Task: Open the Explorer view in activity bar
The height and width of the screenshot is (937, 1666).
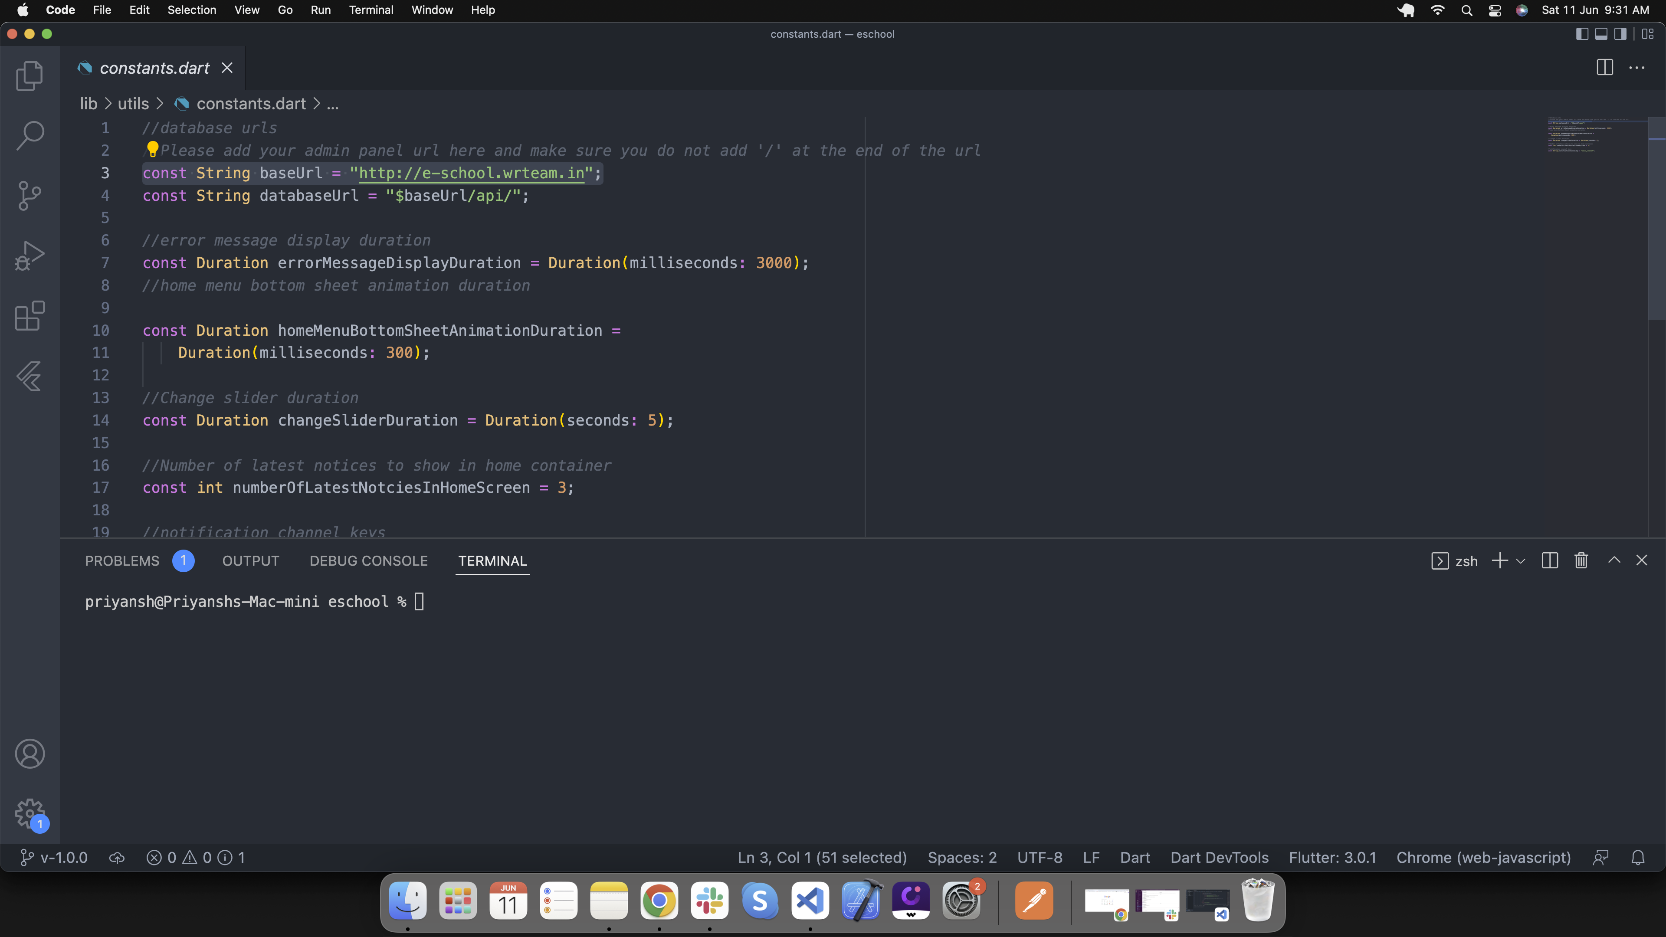Action: pyautogui.click(x=30, y=75)
